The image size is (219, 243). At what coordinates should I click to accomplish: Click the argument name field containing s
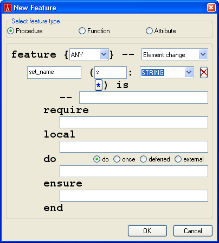pyautogui.click(x=111, y=72)
